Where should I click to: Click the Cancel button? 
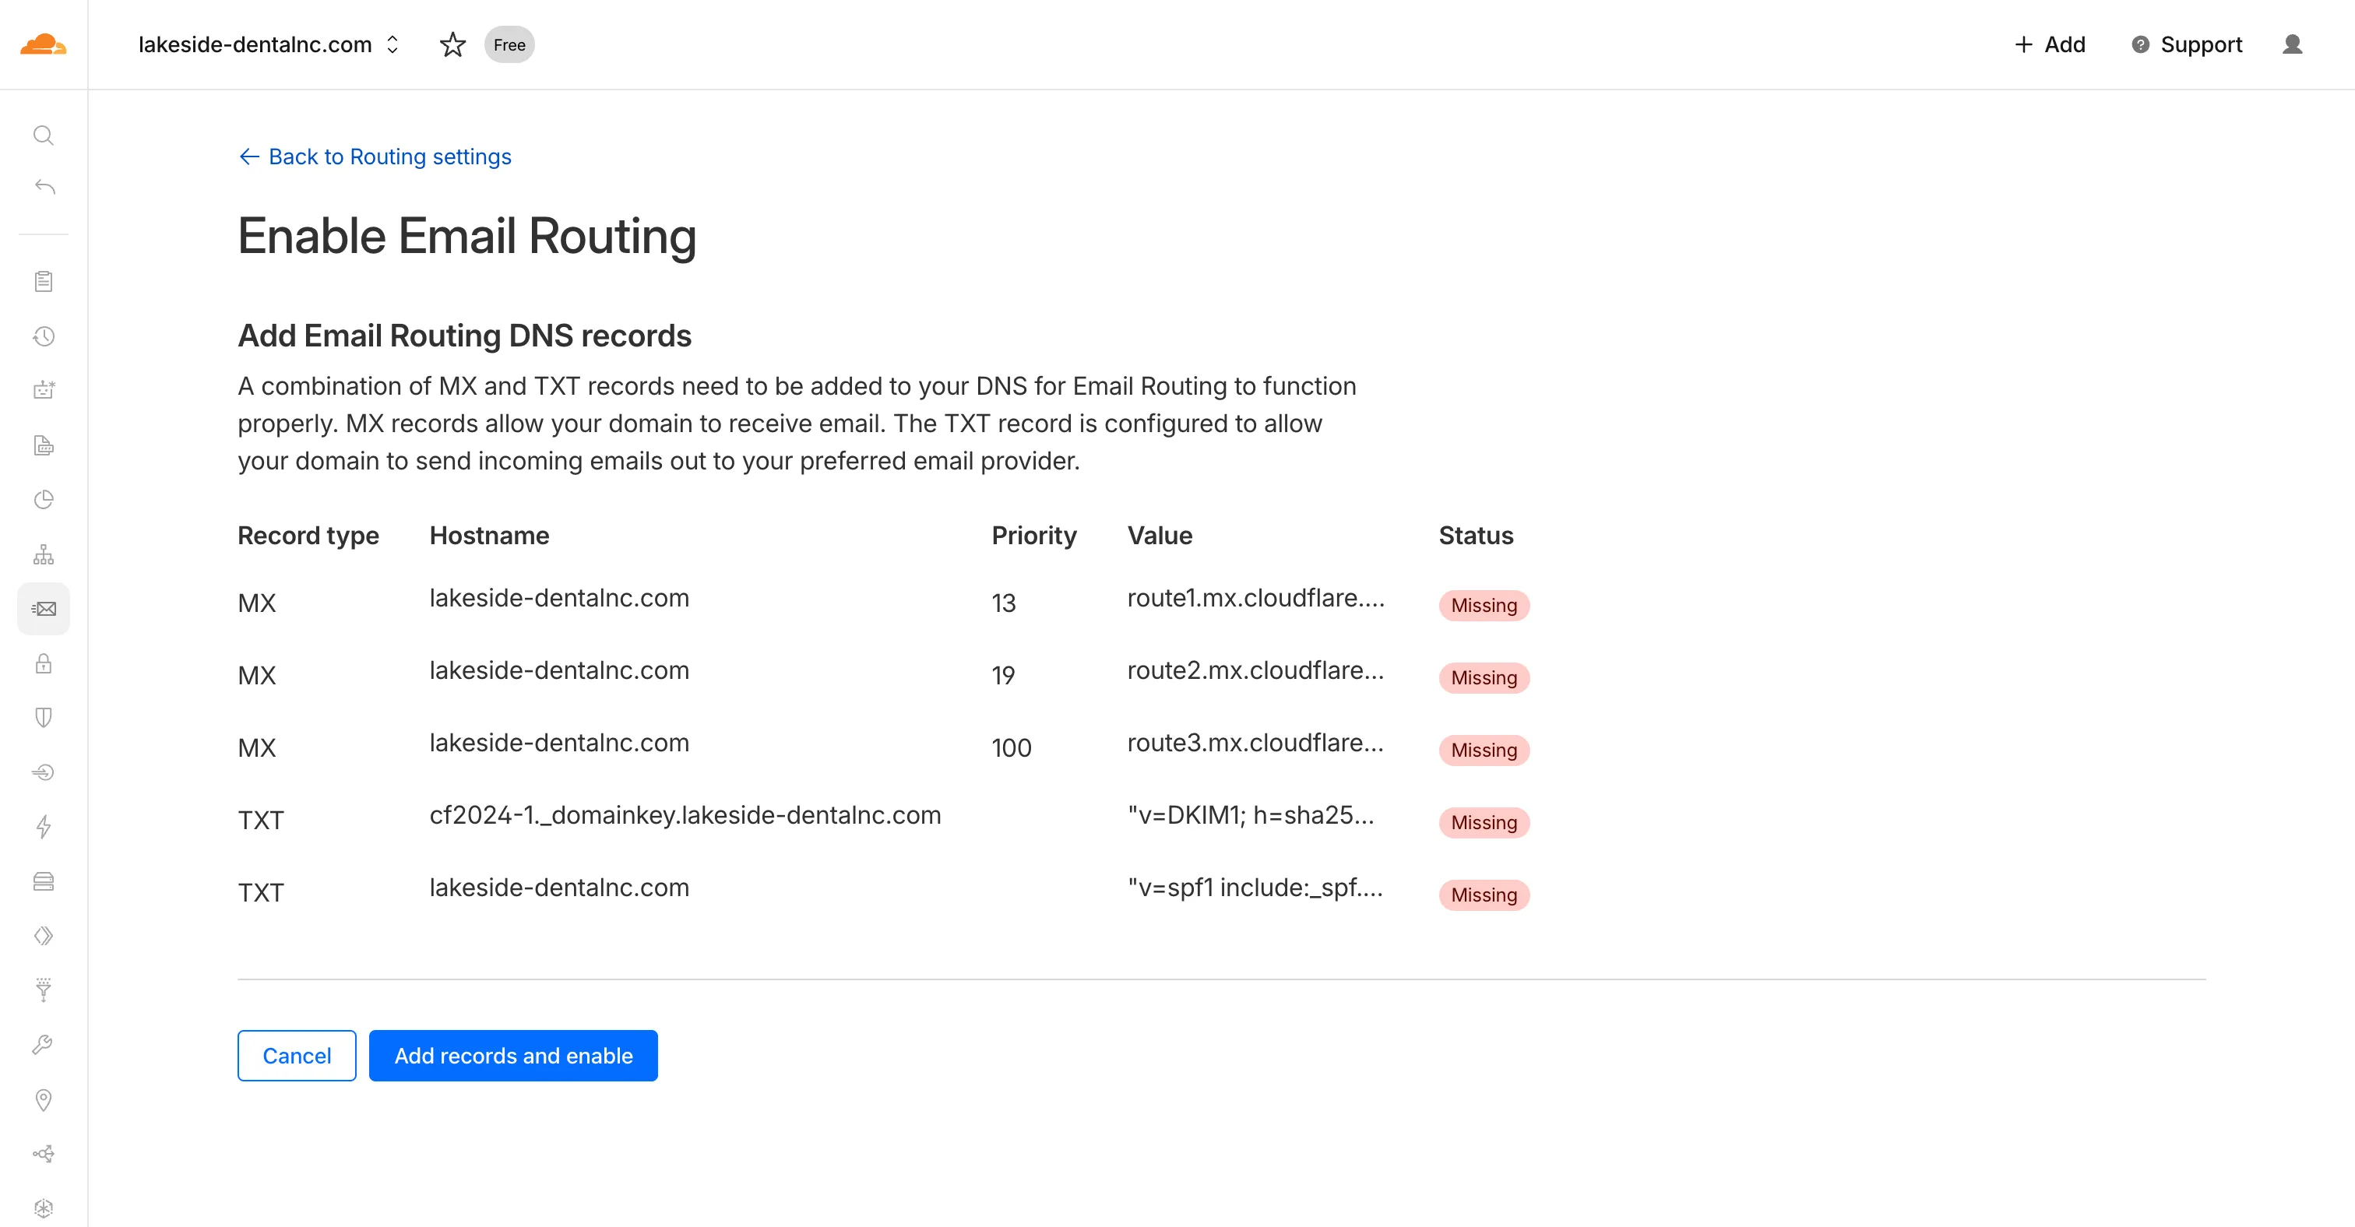pos(296,1055)
